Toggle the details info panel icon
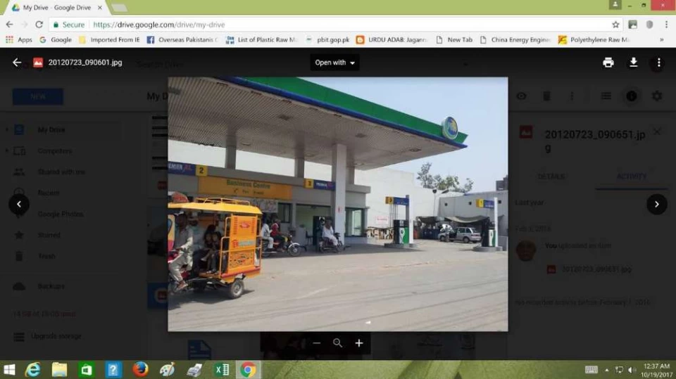This screenshot has width=676, height=379. pyautogui.click(x=632, y=96)
